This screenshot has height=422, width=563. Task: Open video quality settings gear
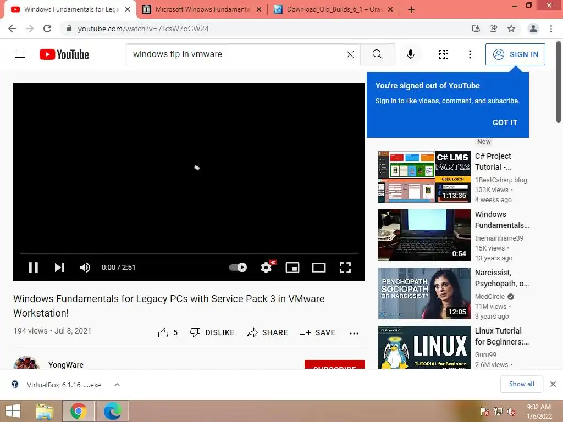coord(267,268)
